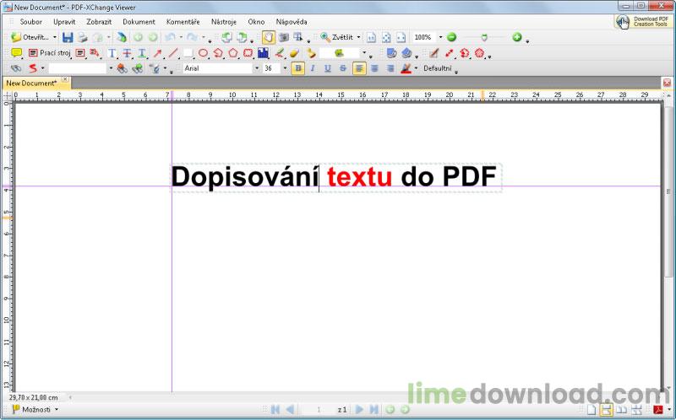Open the font size 36 dropdown
The height and width of the screenshot is (420, 676).
click(x=285, y=68)
